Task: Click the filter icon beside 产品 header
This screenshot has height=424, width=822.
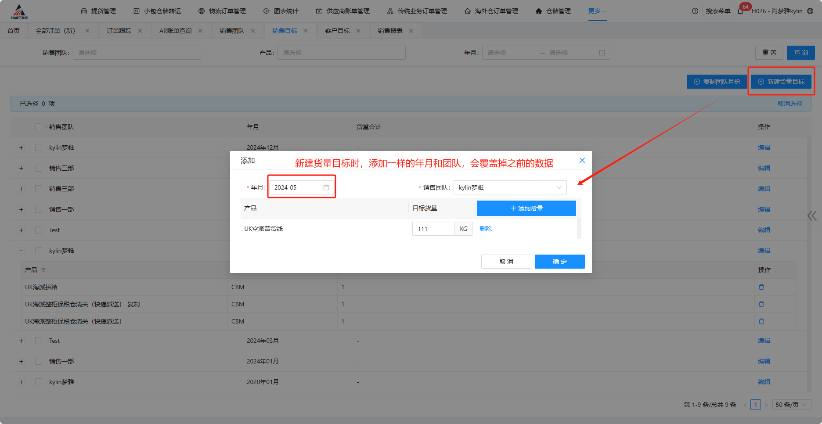Action: 43,270
